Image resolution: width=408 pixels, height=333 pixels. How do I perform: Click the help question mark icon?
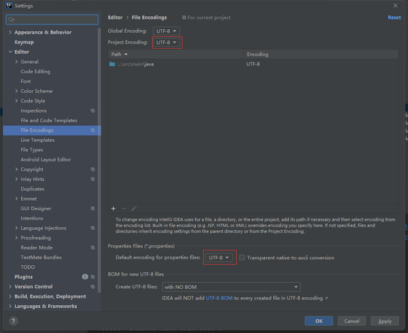point(13,321)
